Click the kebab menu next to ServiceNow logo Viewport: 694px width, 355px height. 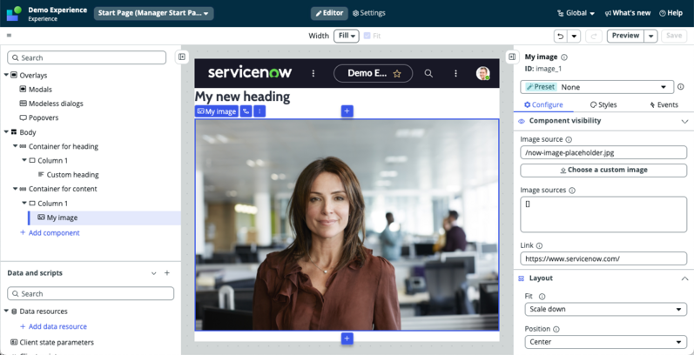point(313,73)
